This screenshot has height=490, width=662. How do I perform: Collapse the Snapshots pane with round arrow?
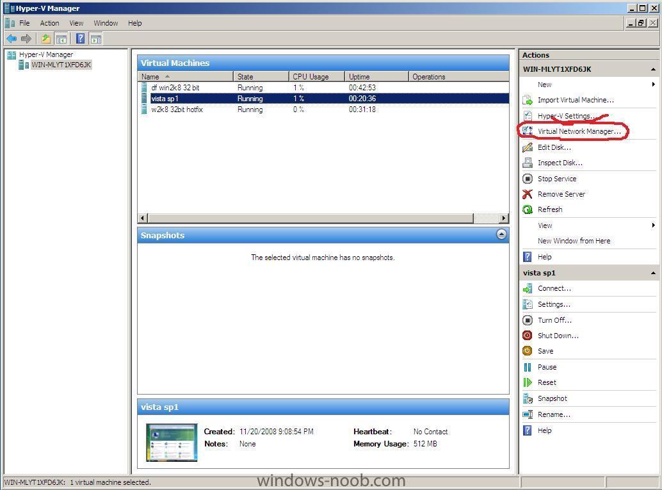(501, 234)
